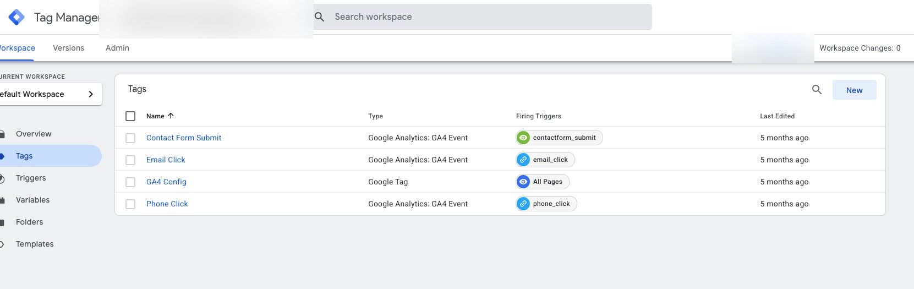This screenshot has height=289, width=914.
Task: Open the Email Click tag
Action: coord(166,160)
